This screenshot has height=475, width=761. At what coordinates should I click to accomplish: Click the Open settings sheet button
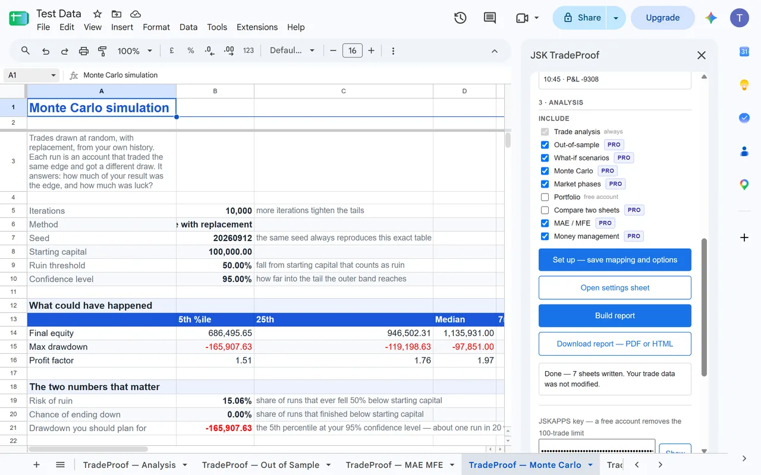pyautogui.click(x=615, y=288)
